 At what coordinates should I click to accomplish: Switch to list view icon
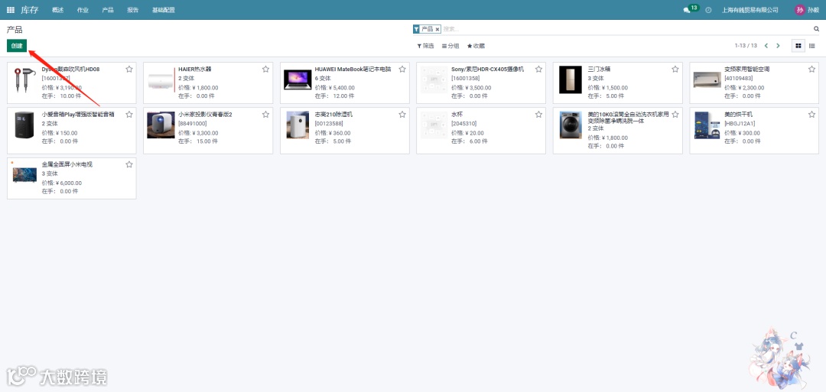pyautogui.click(x=811, y=46)
